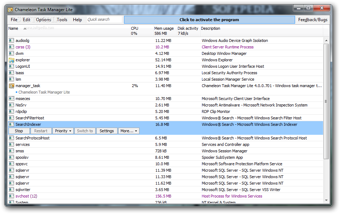Viewport: 340px width, 214px height.
Task: Click the audiodg process icon
Action: click(11, 41)
